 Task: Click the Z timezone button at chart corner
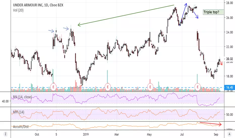coord(6,134)
